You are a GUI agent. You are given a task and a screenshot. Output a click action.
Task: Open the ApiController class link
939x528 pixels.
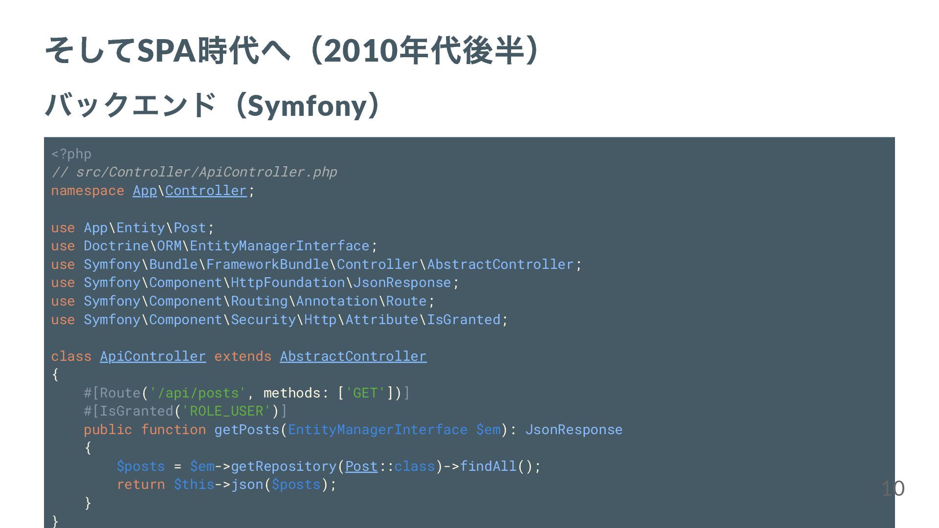pos(153,356)
